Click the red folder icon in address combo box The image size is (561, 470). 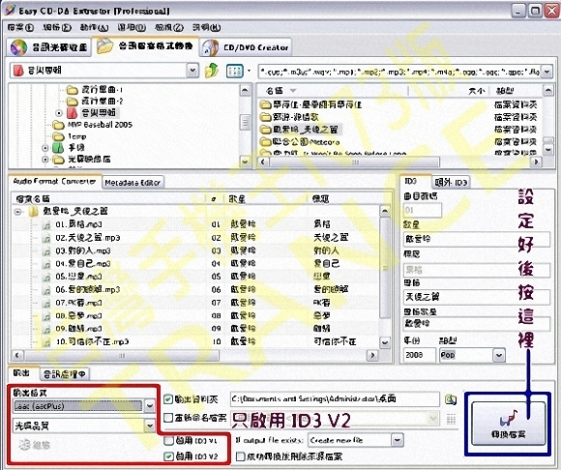18,71
